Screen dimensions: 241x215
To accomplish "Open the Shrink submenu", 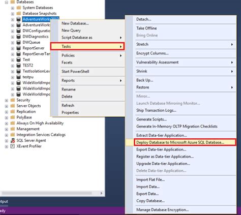I will coord(180,71).
